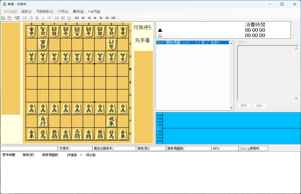301x194 pixels.
Task: Click the 更新 button under the comment box
Action: (244, 106)
